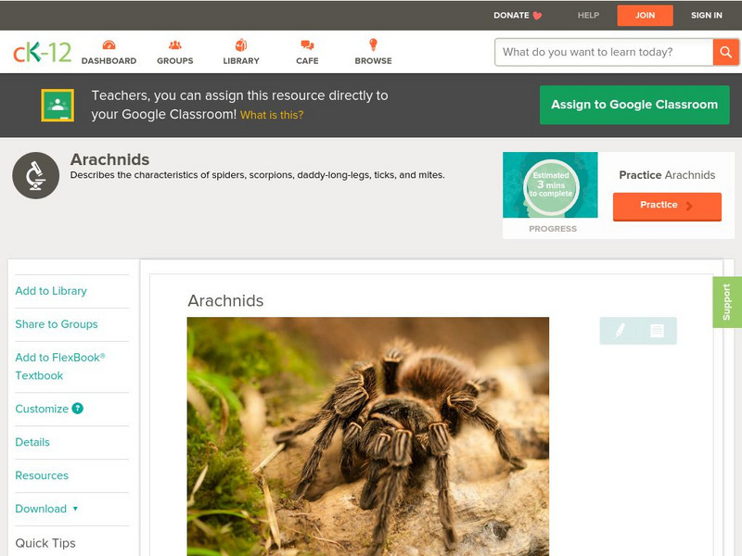This screenshot has height=556, width=742.
Task: Click the 'Practice Arachnids' heading text
Action: 667,175
